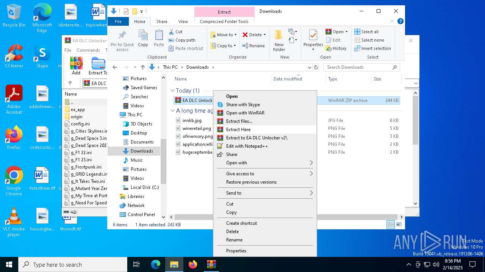
Task: Select config.ini in WinRAR window
Action: 80,124
